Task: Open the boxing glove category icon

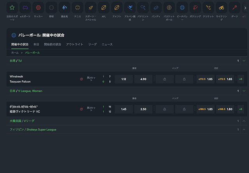Action: pos(194,7)
